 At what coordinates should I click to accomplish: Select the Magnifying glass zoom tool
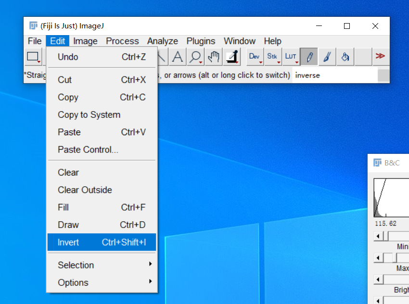click(196, 57)
